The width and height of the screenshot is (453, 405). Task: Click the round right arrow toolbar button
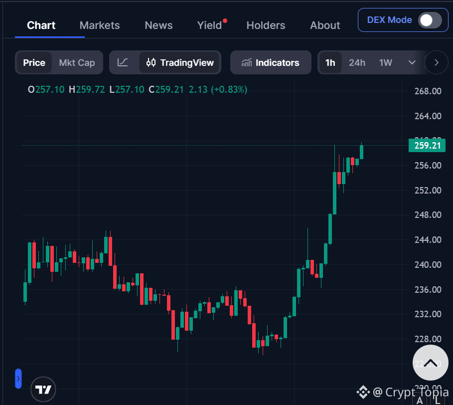pyautogui.click(x=437, y=62)
